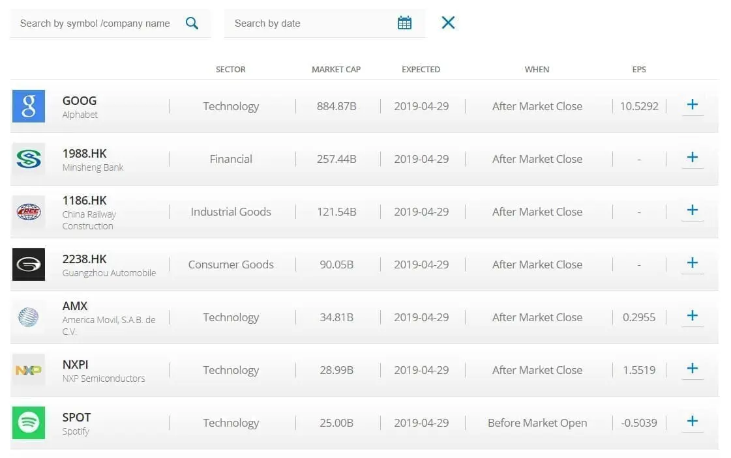
Task: Focus the symbol/company name search field
Action: point(110,23)
